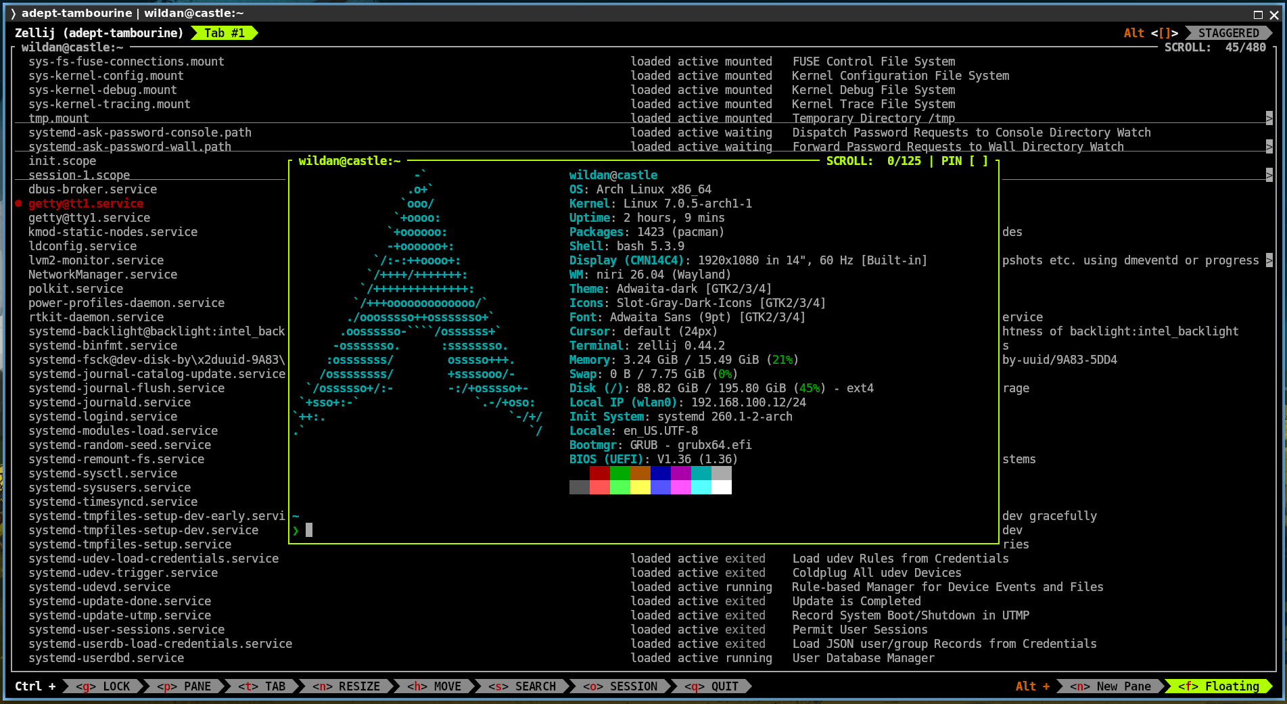Click the floating pane title wildan@castle:~
The width and height of the screenshot is (1287, 704).
click(350, 161)
